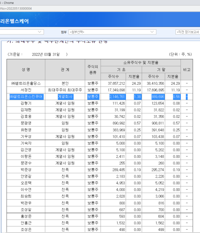This screenshot has height=233, width=200.
Task: Select the ㈜셀트리온홀딩스 name cell
Action: [x=26, y=83]
